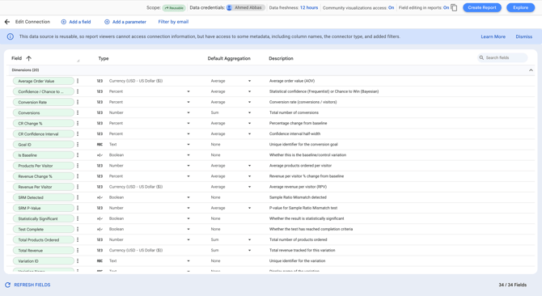Viewport: 542px width, 296px height.
Task: Open three-dot menu for Statistically Significant
Action: (x=78, y=218)
